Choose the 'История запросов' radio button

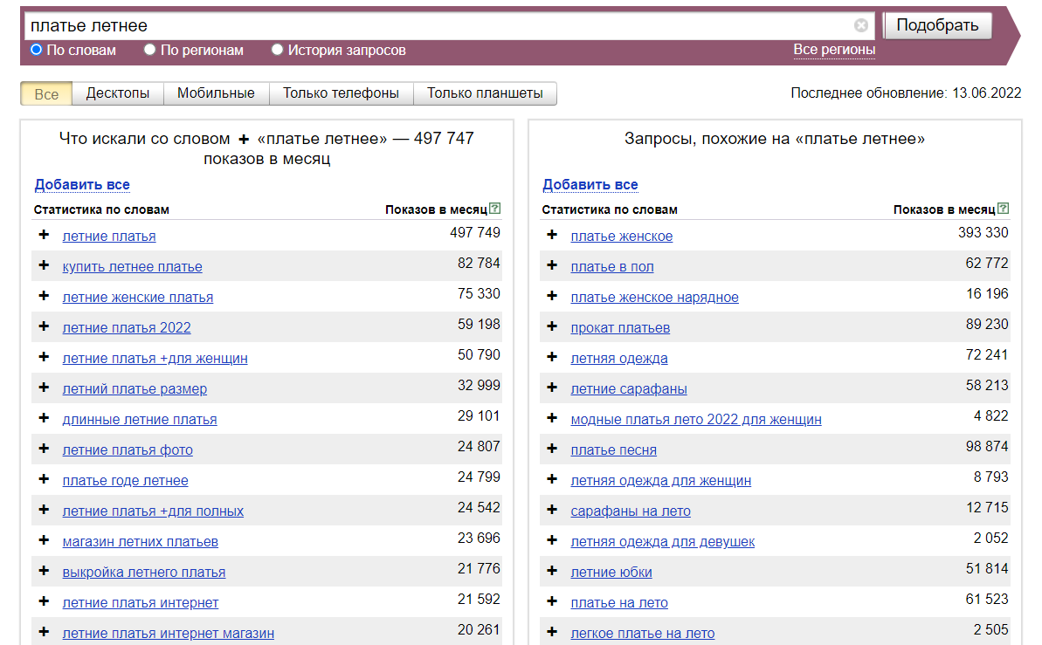(277, 50)
